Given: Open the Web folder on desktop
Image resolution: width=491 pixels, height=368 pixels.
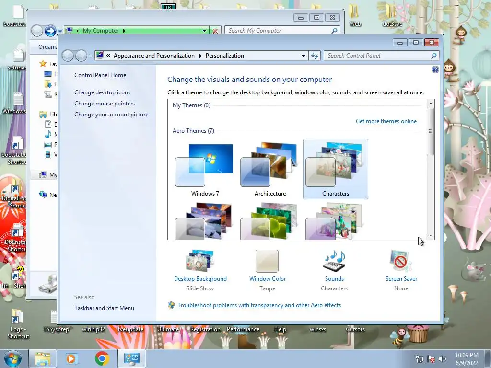Looking at the screenshot, I should (355, 15).
